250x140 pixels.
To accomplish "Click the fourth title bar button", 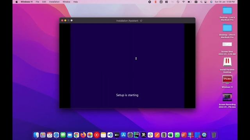I will coord(71,21).
